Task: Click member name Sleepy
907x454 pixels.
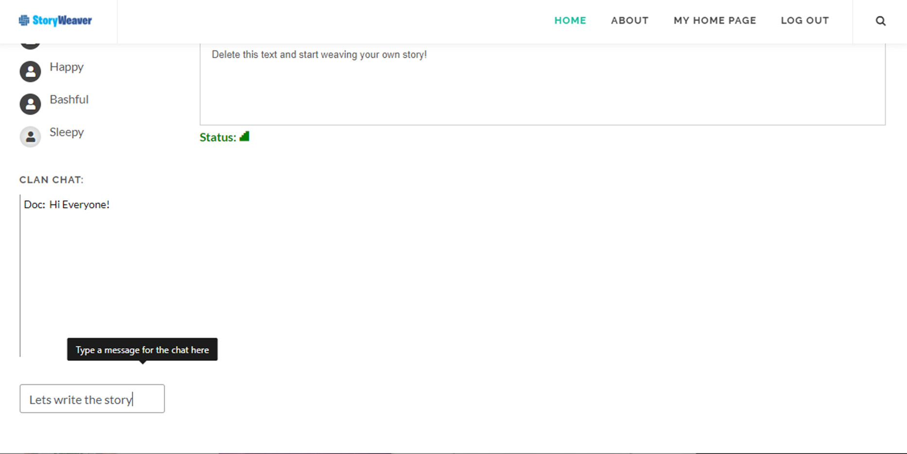Action: [x=67, y=132]
